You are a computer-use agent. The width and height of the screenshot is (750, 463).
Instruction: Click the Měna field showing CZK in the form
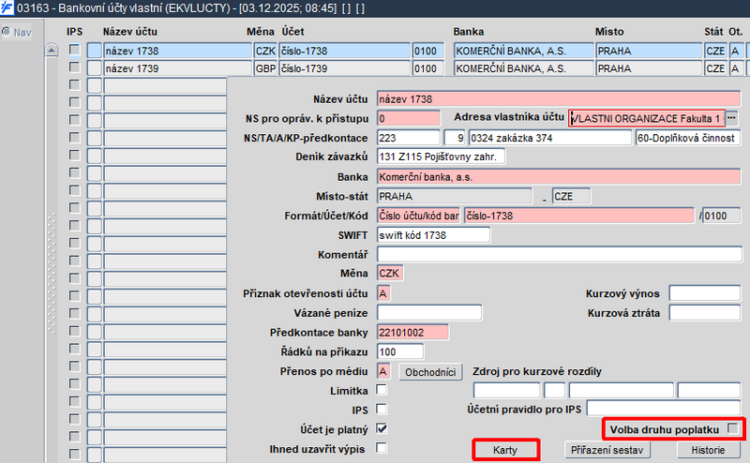point(390,273)
